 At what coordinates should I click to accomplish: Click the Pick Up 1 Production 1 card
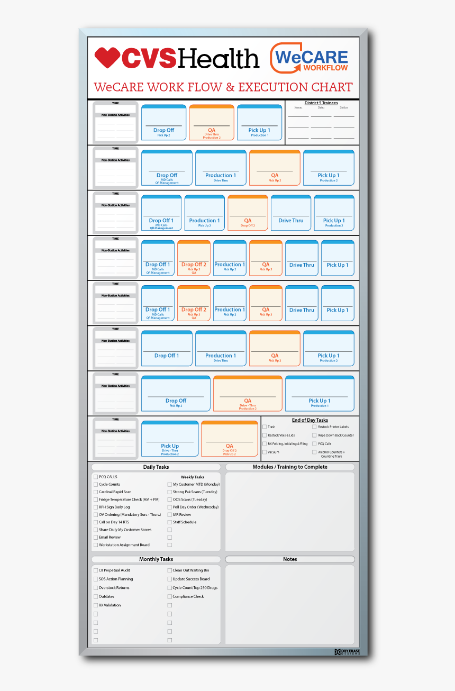coord(259,122)
